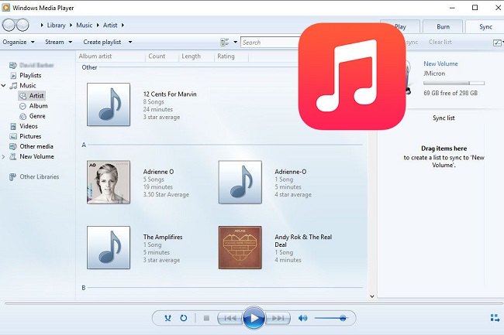This screenshot has width=504, height=335.
Task: Expand the arrow before Library breadcrumb
Action: [x=42, y=26]
